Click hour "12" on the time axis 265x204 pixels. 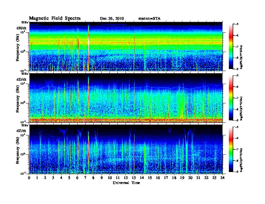126,178
